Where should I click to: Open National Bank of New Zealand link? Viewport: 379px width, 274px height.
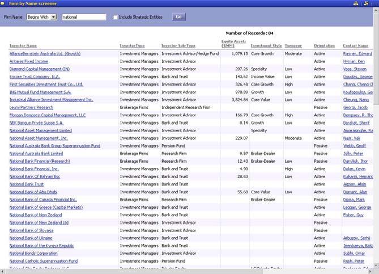click(36, 215)
